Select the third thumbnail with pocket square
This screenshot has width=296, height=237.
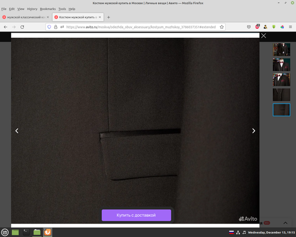coord(282,79)
